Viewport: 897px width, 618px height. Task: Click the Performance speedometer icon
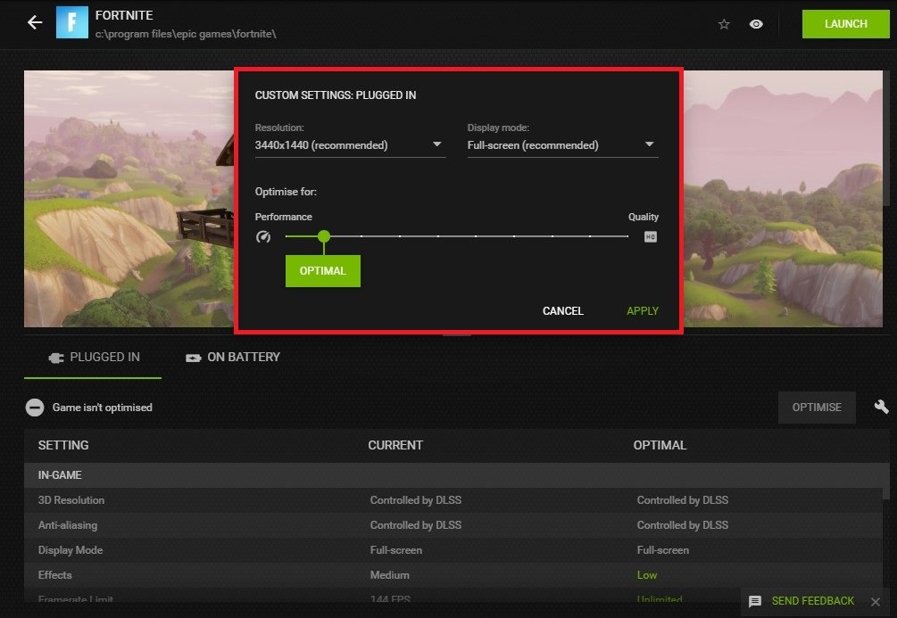click(x=262, y=237)
